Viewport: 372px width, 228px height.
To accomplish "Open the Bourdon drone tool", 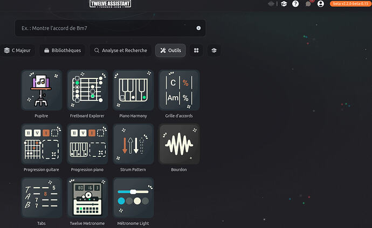I will (179, 144).
